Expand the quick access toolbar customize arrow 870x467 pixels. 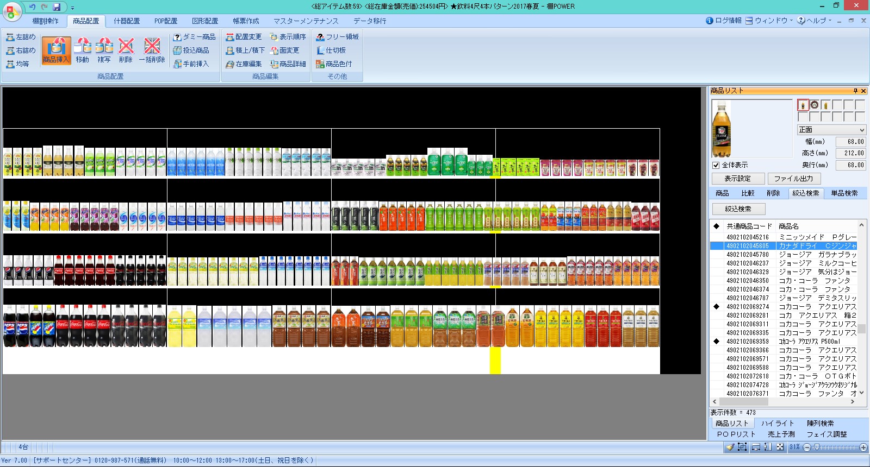pyautogui.click(x=72, y=8)
